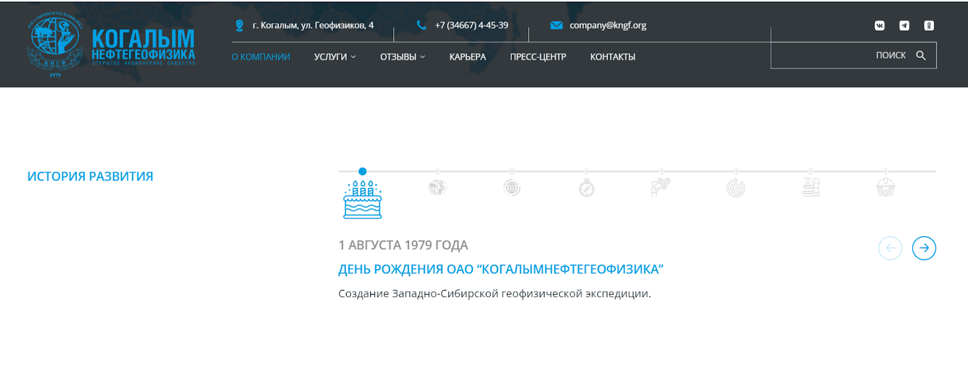Screen dimensions: 968x381
Task: Select the hard hat worker timeline icon
Action: 886,188
